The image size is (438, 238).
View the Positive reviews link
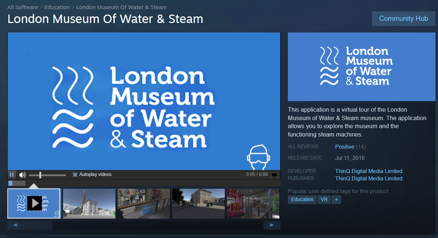(345, 147)
